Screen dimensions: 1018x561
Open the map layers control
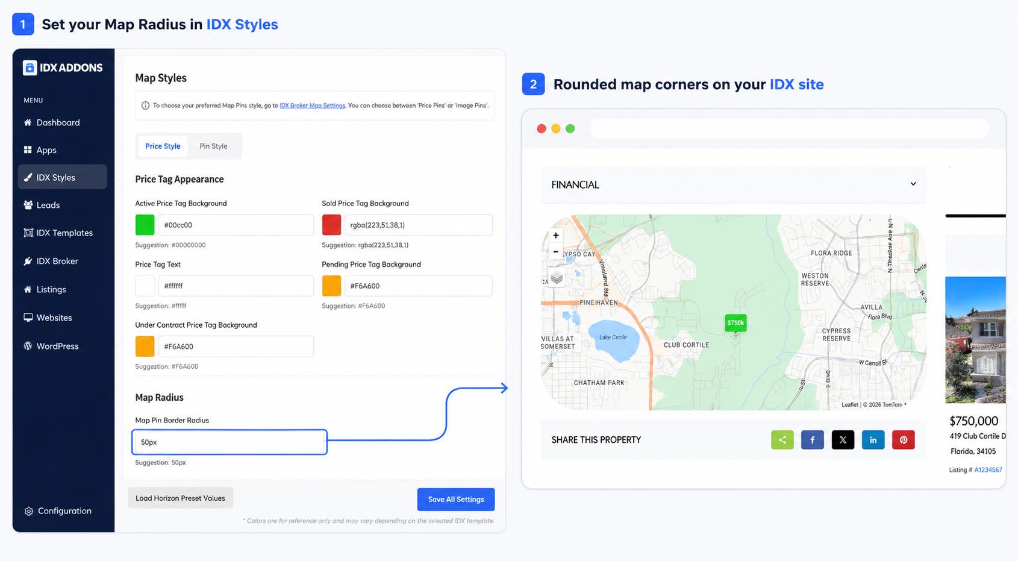(x=557, y=278)
